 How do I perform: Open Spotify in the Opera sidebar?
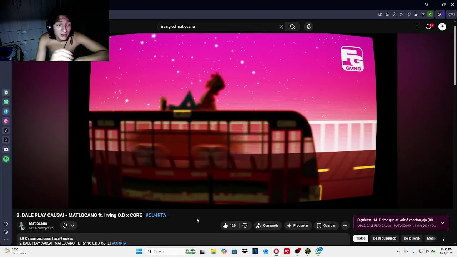tap(6, 159)
